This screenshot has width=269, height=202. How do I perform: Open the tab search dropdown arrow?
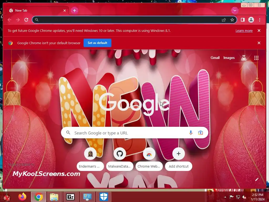pos(235,11)
